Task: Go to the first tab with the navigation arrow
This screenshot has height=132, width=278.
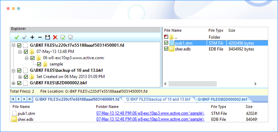Action: [13, 99]
